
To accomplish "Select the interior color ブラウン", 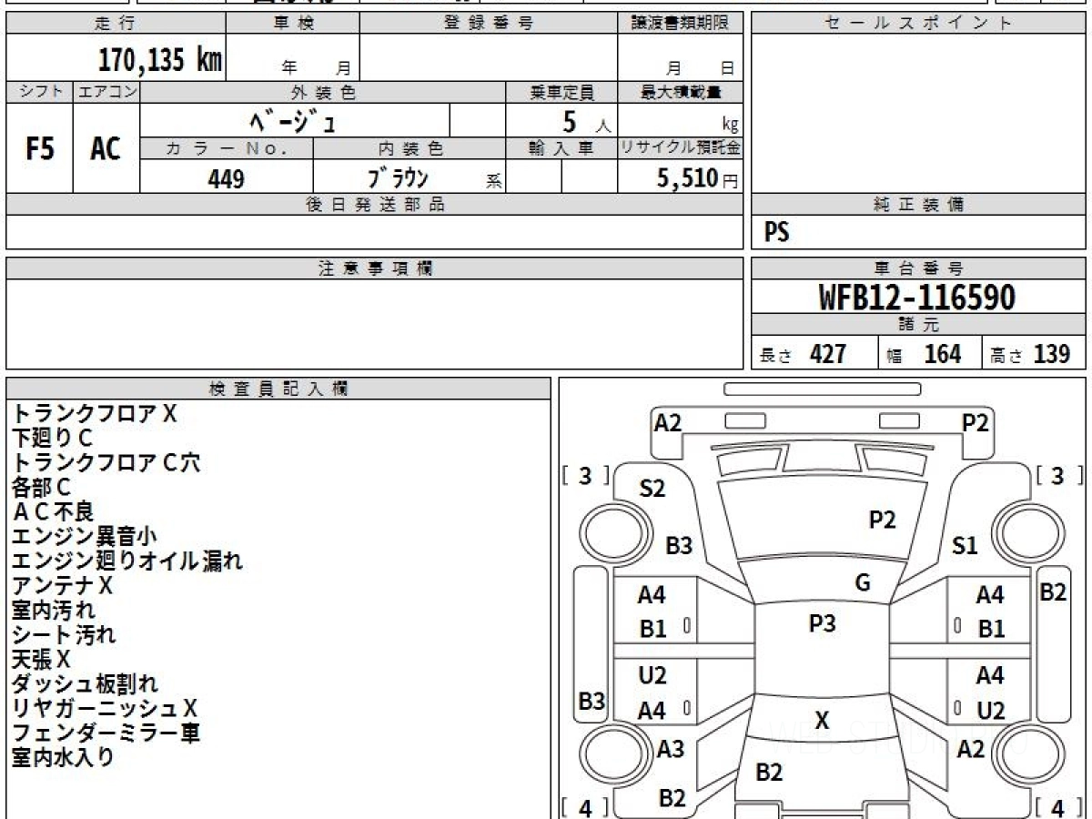I will tap(398, 178).
